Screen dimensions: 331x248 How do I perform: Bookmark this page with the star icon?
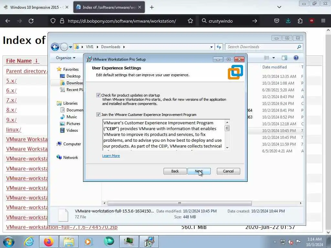point(190,21)
